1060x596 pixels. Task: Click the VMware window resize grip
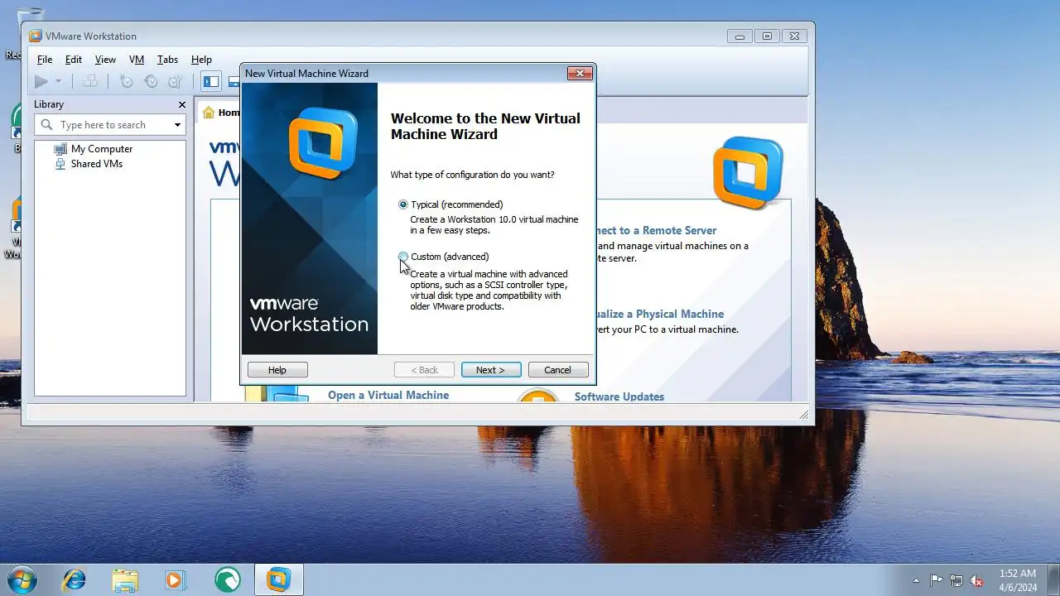pos(803,414)
